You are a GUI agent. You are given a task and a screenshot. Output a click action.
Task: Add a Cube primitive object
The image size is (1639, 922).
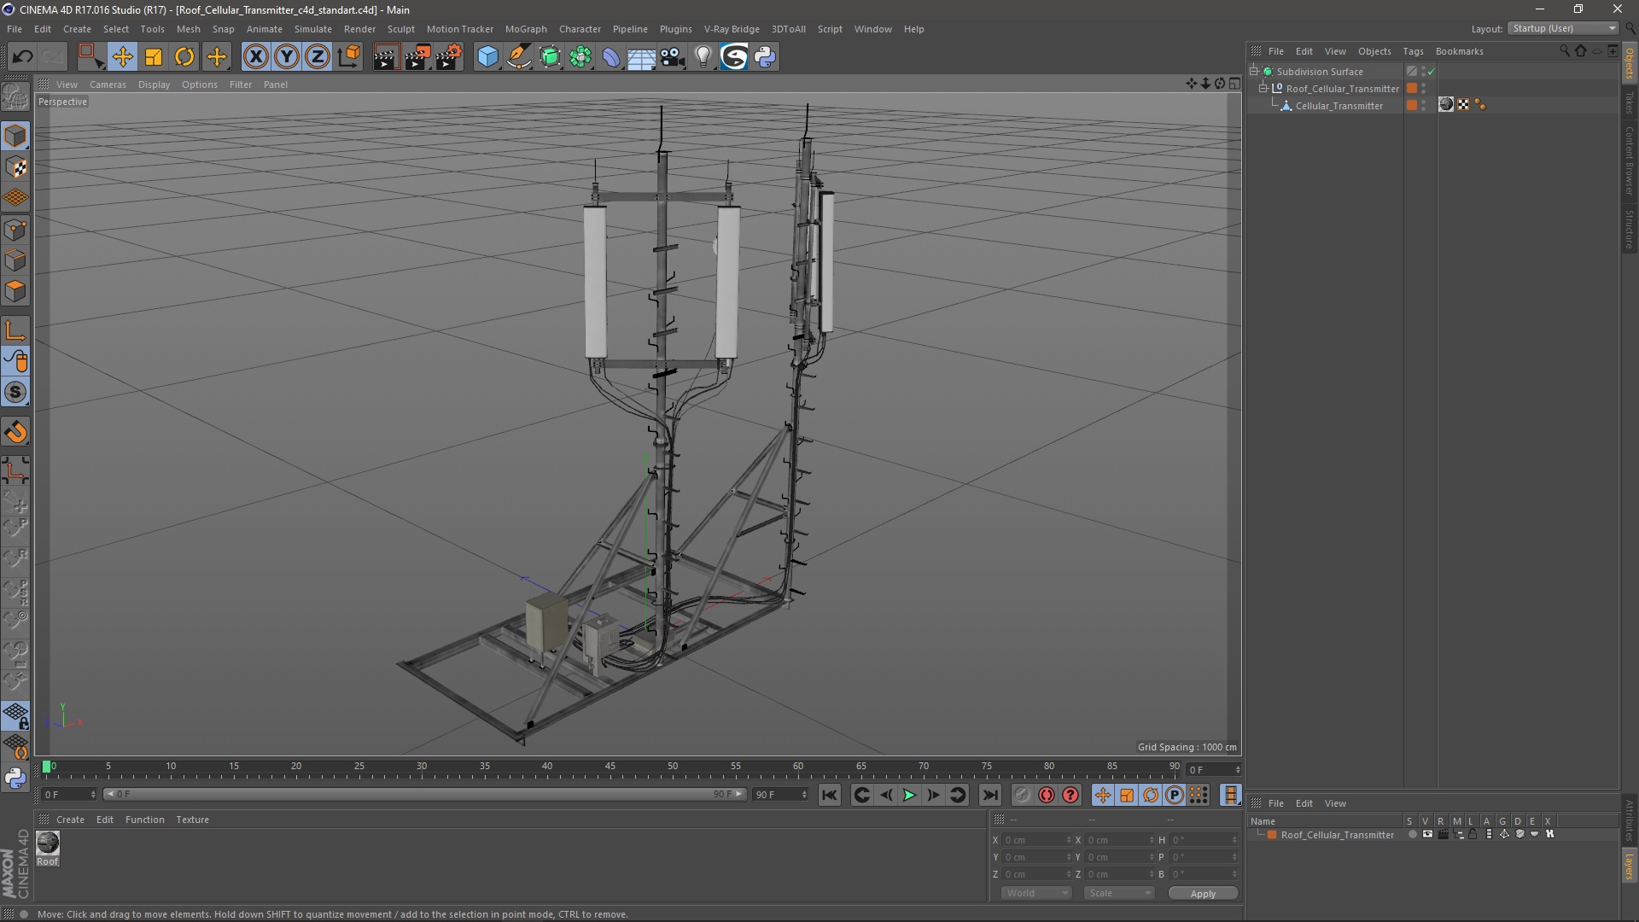coord(487,57)
